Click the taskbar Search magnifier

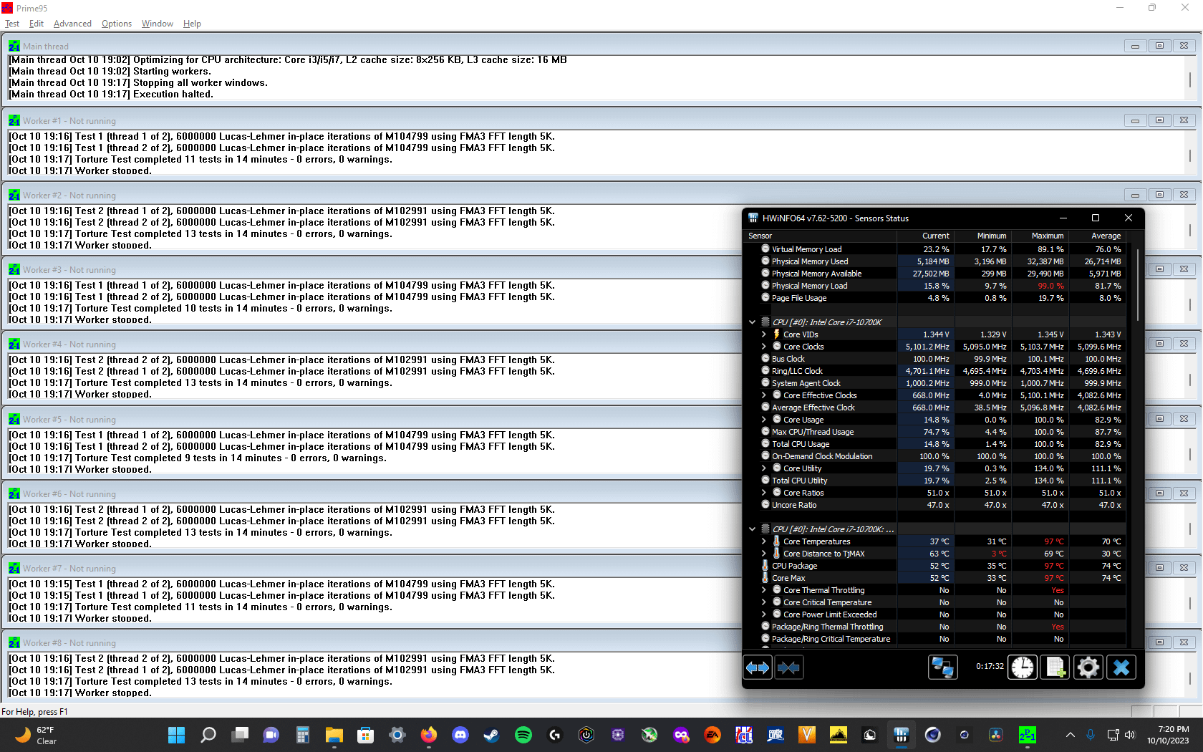click(x=208, y=735)
